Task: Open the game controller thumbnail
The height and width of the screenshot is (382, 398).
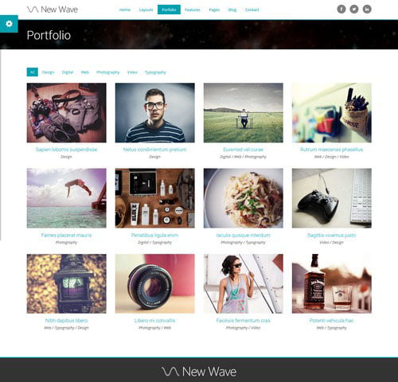Action: 332,198
